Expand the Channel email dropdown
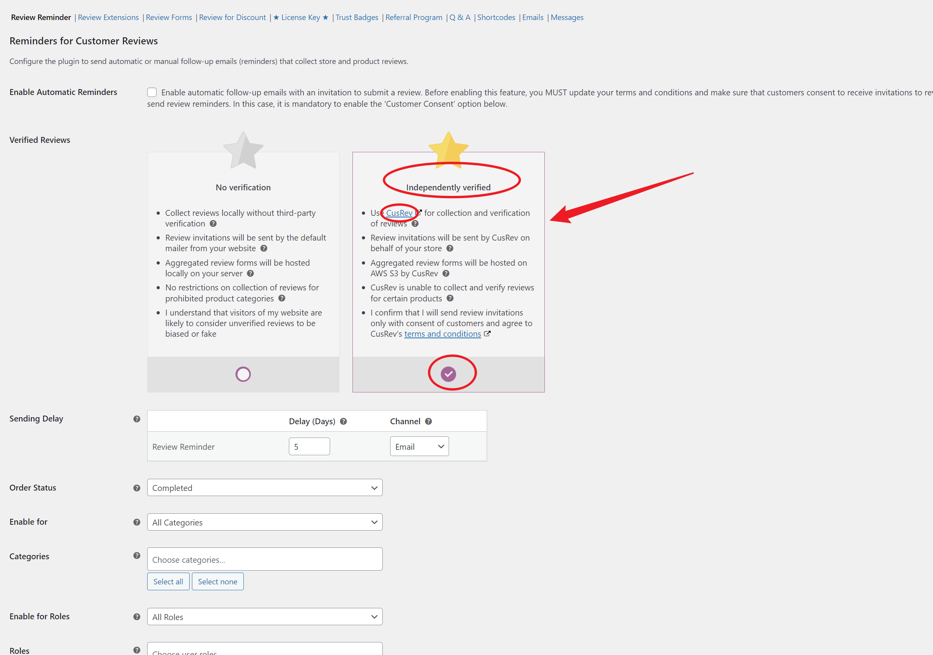This screenshot has width=933, height=655. [x=419, y=446]
